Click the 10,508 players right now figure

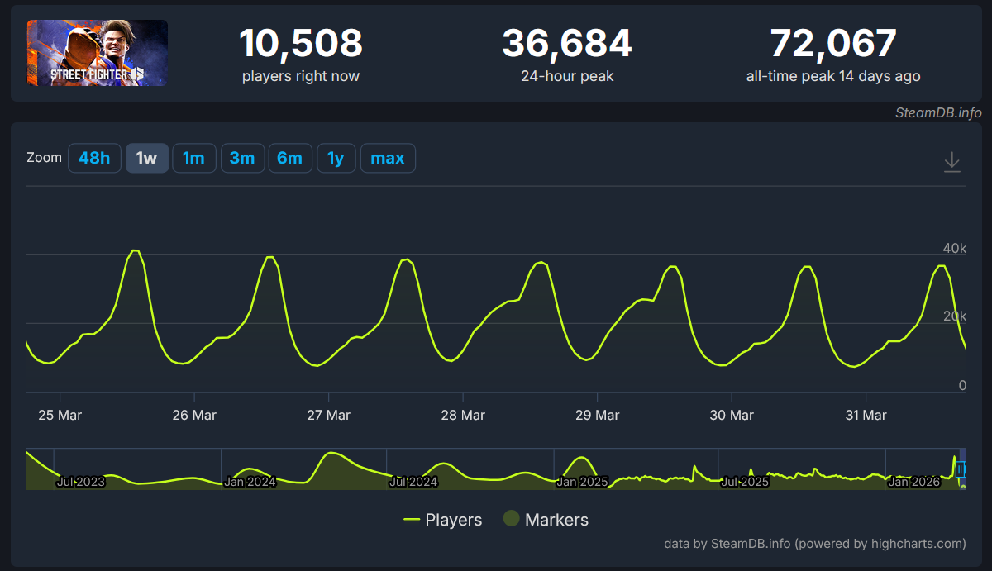click(x=301, y=43)
